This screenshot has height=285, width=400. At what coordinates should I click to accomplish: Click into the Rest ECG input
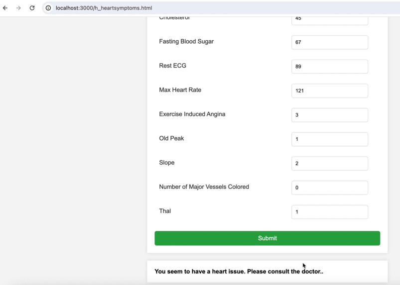pyautogui.click(x=330, y=67)
